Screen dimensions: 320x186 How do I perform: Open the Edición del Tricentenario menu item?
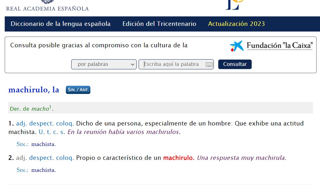pos(159,24)
